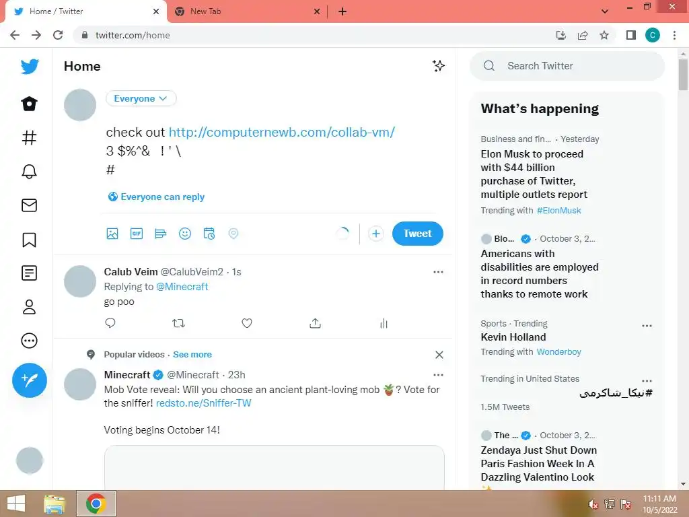Open account avatar at sidebar bottom
689x517 pixels.
(x=30, y=460)
